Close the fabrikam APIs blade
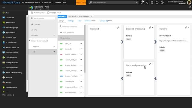192x108 pixels. (x=190, y=7)
